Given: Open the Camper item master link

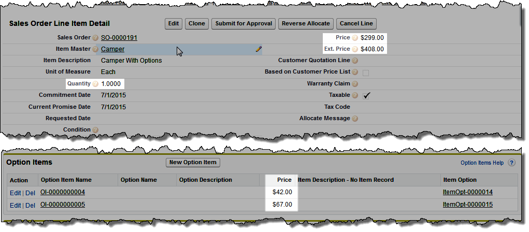Looking at the screenshot, I should [x=112, y=49].
